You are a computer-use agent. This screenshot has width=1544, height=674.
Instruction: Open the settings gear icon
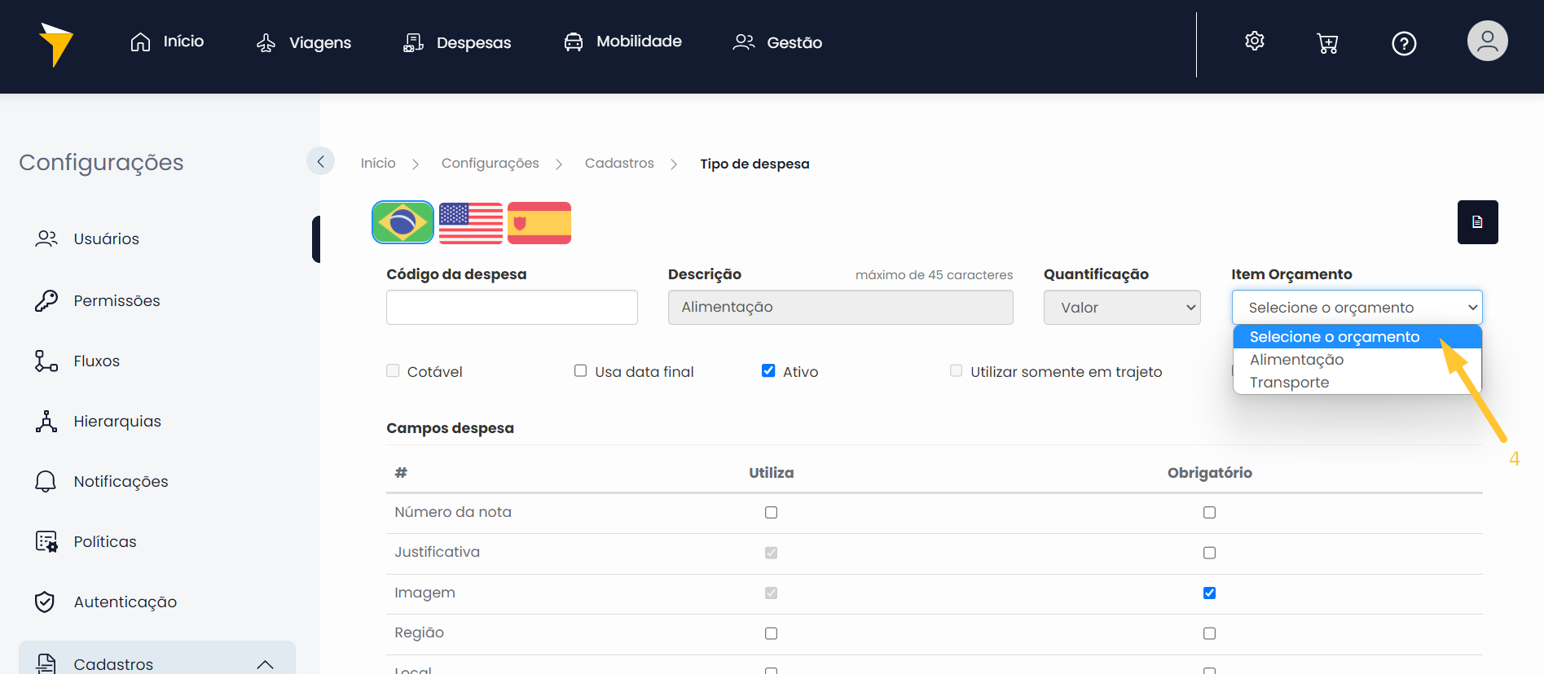click(x=1254, y=42)
